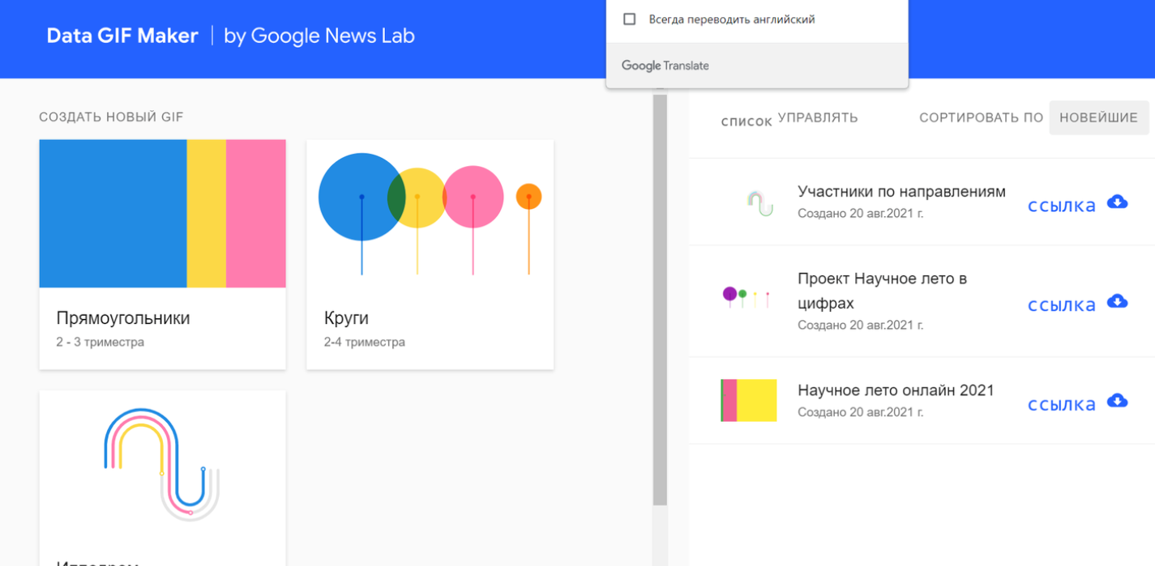Toggle the НОВЕЙШИЕ sorting option
1155x566 pixels.
[x=1099, y=117]
